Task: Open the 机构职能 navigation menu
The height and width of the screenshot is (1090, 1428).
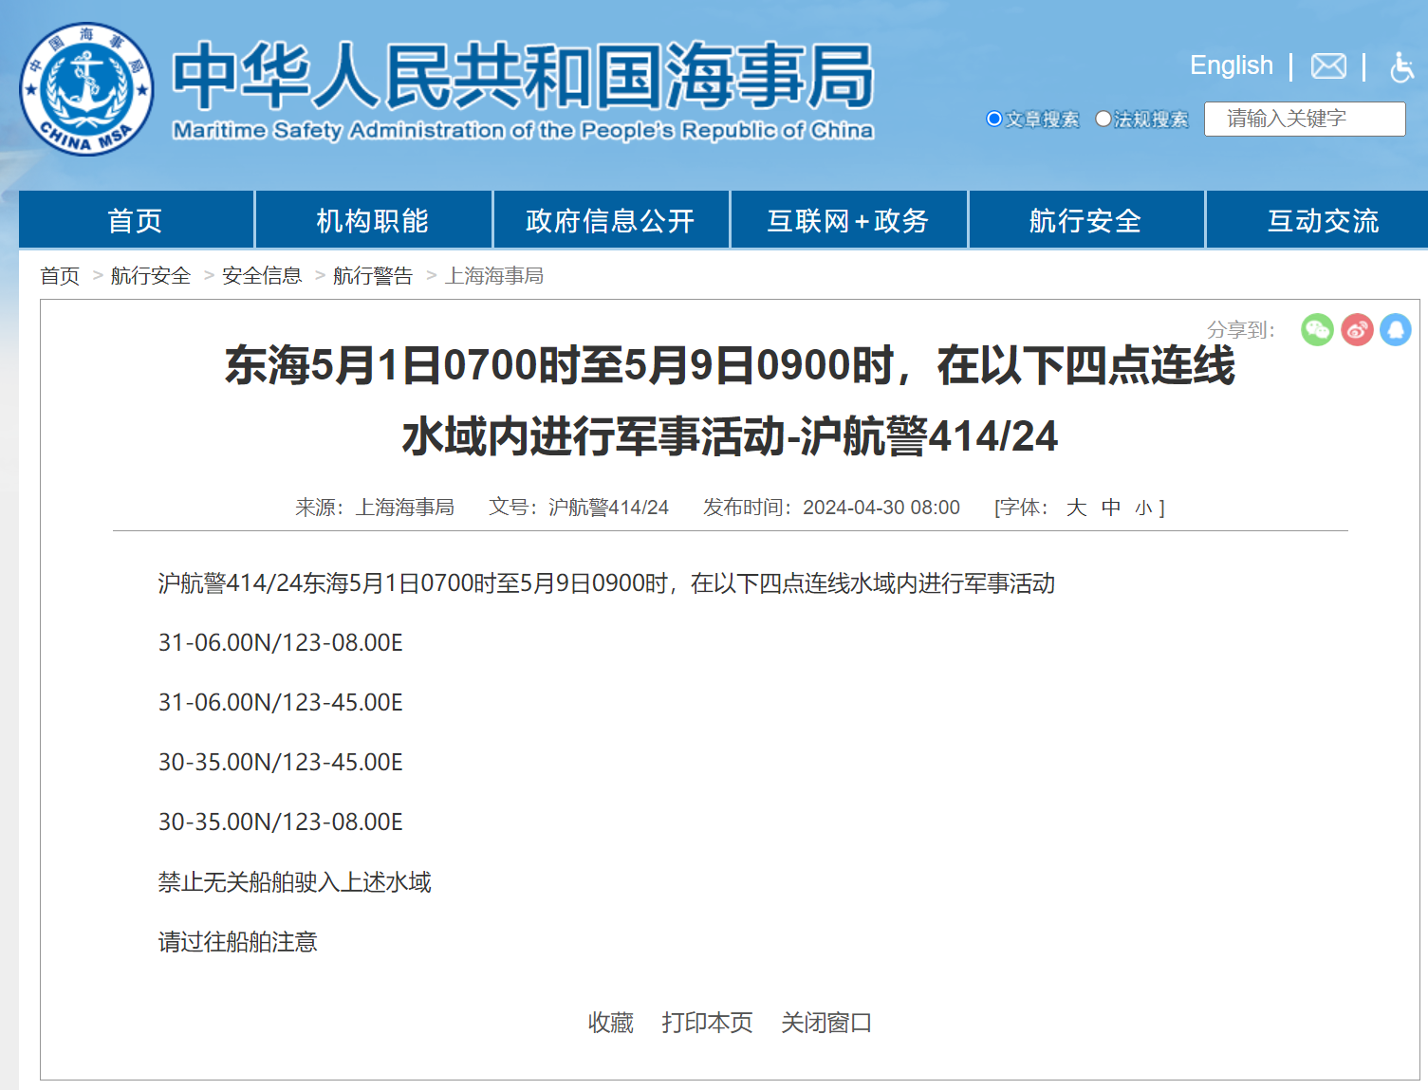Action: click(x=373, y=220)
